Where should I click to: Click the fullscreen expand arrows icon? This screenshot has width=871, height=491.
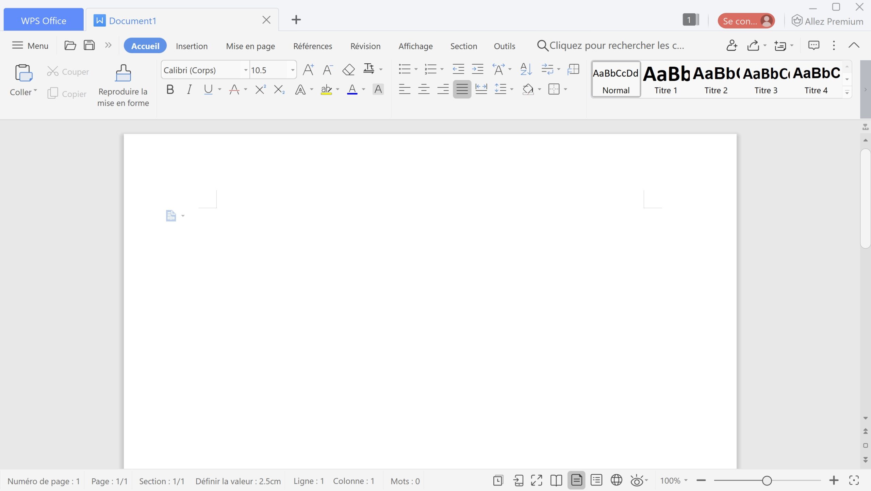(537, 480)
